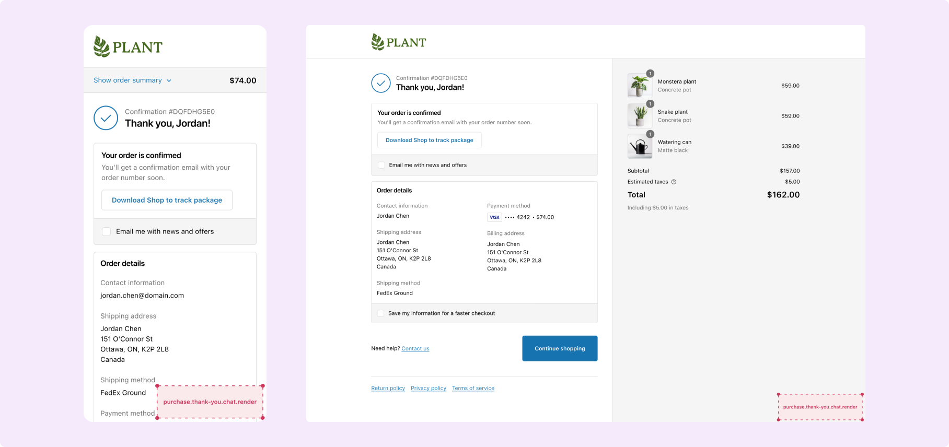Screen dimensions: 949x447
Task: Click the Continue shopping button
Action: (x=560, y=348)
